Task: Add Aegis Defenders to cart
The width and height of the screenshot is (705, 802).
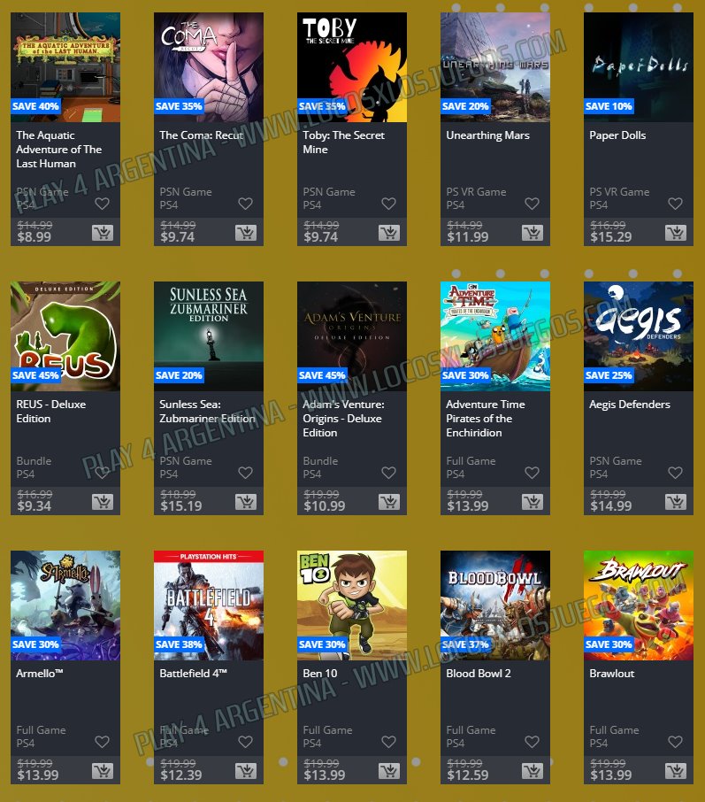Action: tap(675, 502)
